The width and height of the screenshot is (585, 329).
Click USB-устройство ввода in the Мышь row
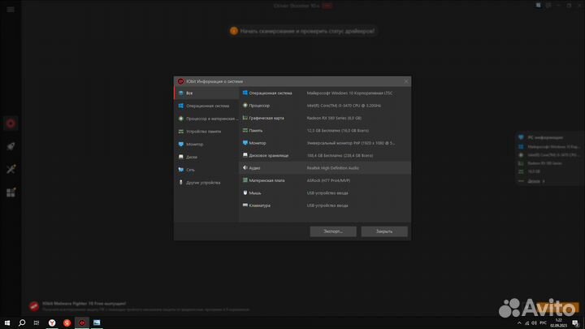click(327, 193)
